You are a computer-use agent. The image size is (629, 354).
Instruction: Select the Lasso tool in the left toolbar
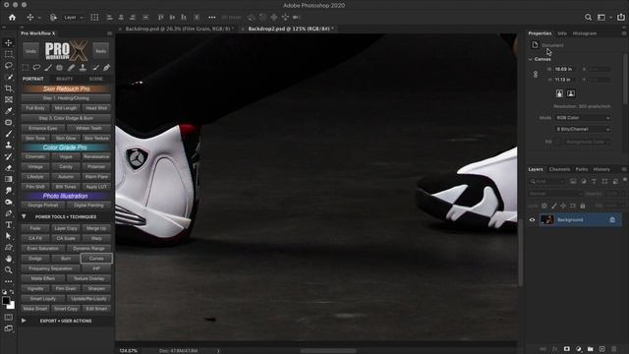[x=9, y=66]
